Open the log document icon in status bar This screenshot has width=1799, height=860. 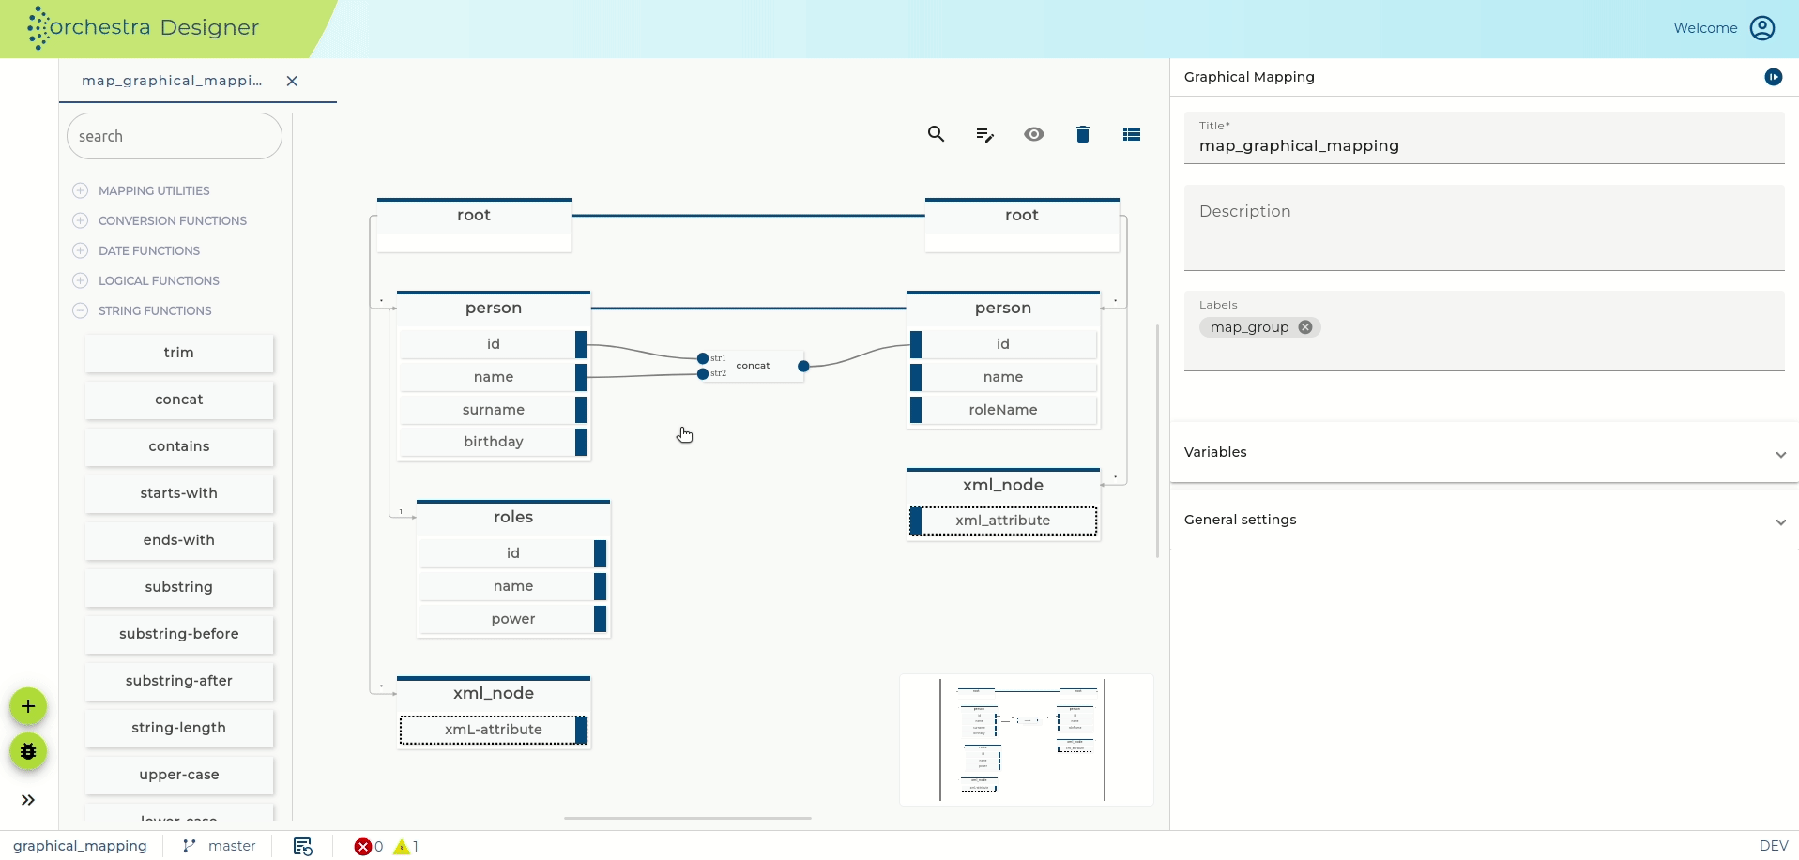302,846
